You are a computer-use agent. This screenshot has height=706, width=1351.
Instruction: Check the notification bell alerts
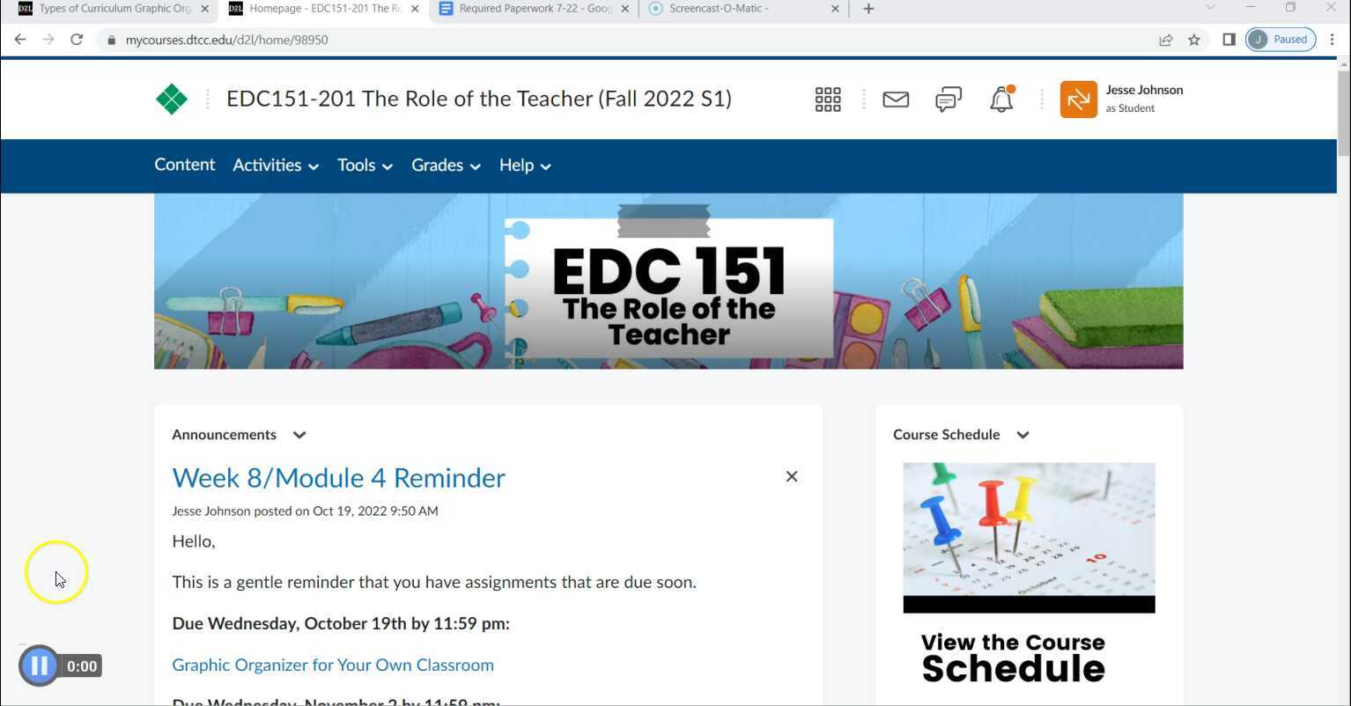[1001, 99]
